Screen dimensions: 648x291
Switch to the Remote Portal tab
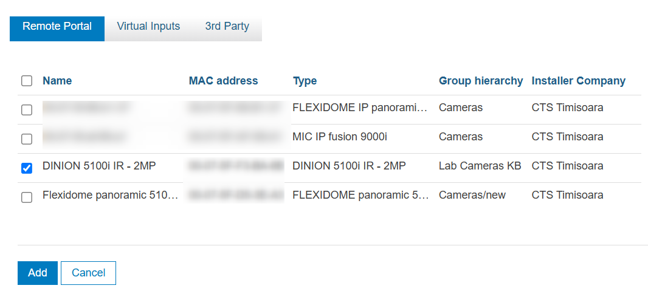57,27
